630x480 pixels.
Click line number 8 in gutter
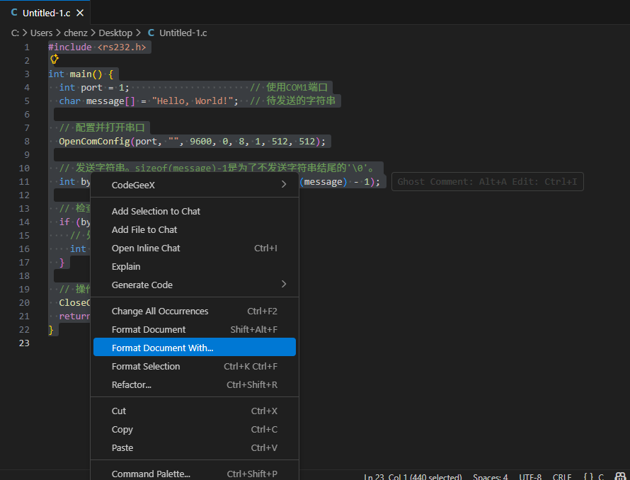26,141
